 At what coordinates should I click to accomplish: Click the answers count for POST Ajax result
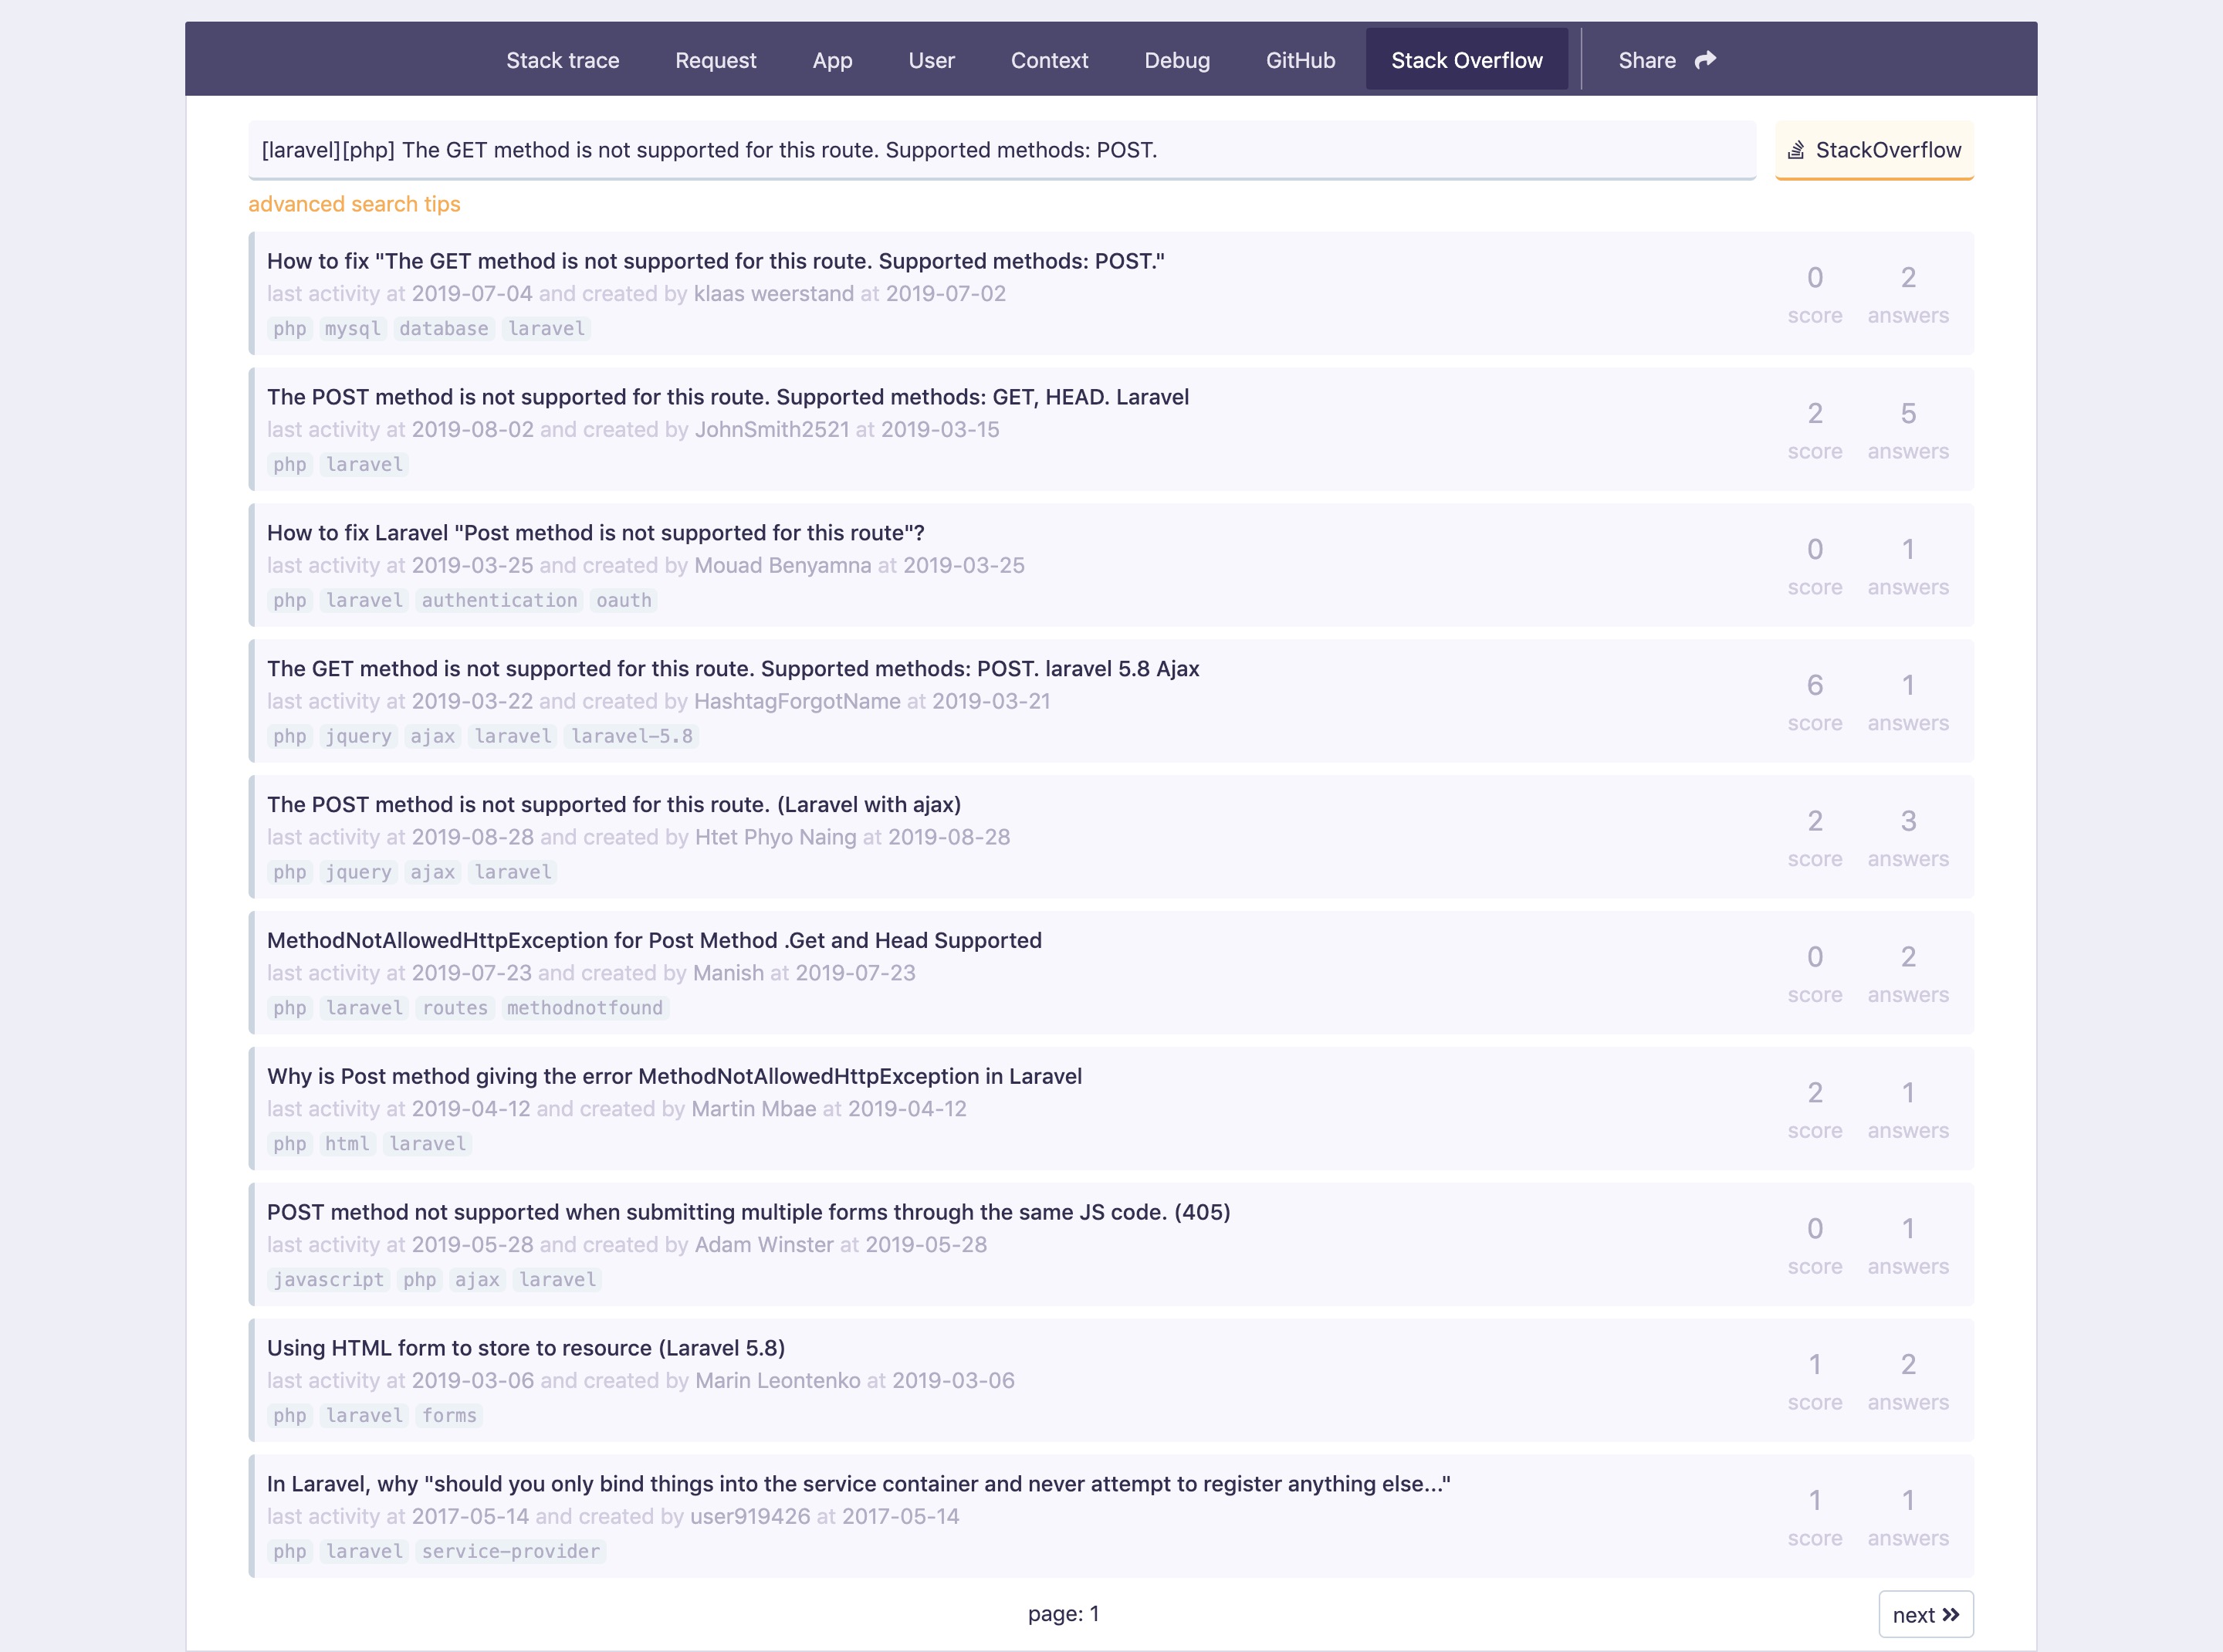tap(1907, 821)
